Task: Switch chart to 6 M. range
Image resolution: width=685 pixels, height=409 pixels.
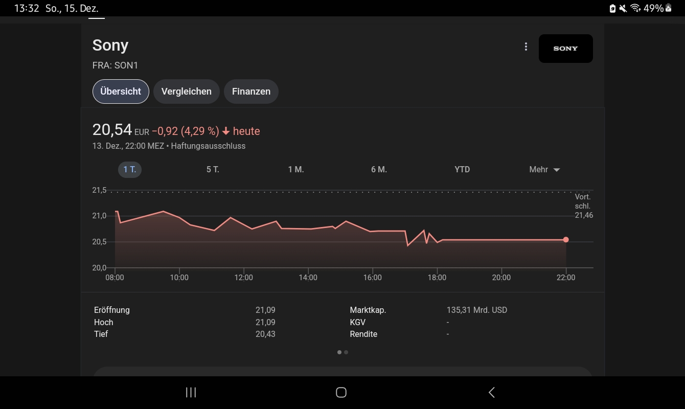Action: 379,169
